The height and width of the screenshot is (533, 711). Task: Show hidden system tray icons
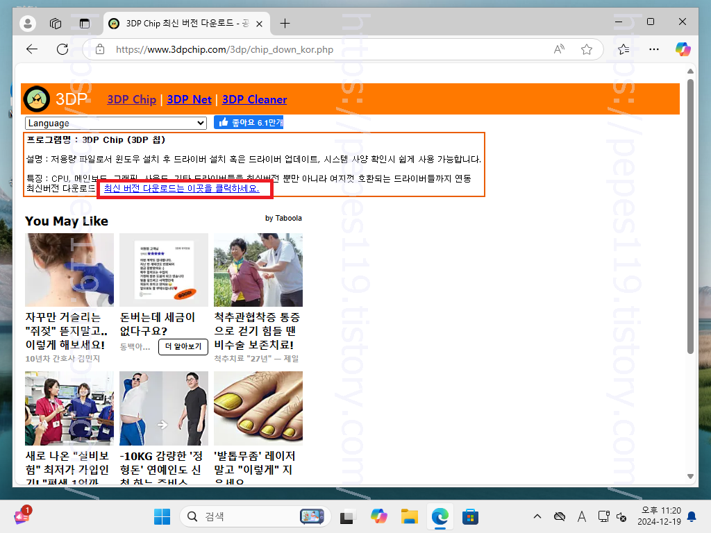click(x=537, y=516)
